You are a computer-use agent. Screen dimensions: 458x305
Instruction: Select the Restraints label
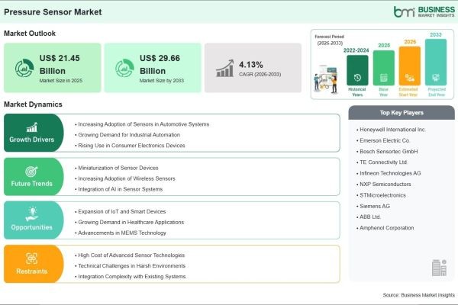31,271
